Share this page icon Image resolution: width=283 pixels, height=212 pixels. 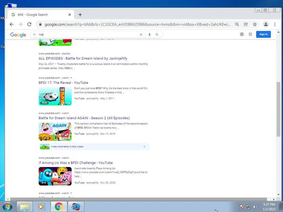coord(246,24)
